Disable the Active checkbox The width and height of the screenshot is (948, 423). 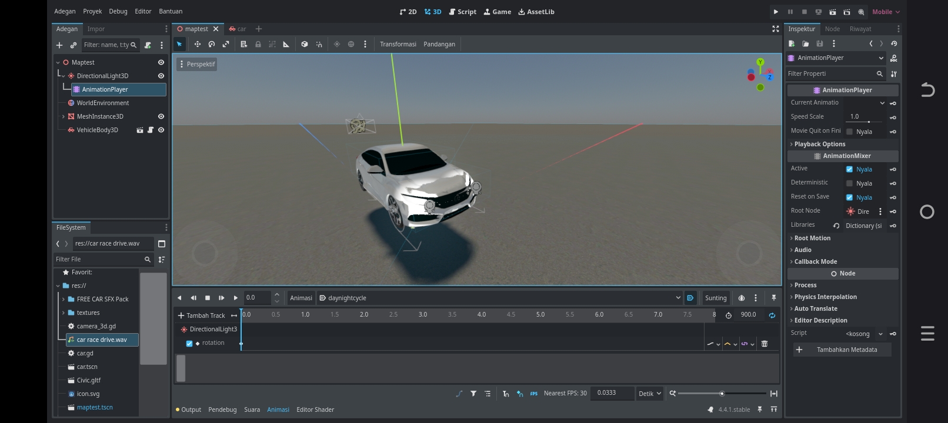849,169
